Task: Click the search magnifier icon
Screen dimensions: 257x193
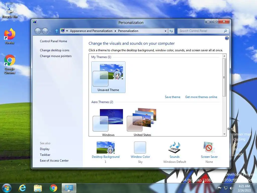Action: coord(226,31)
